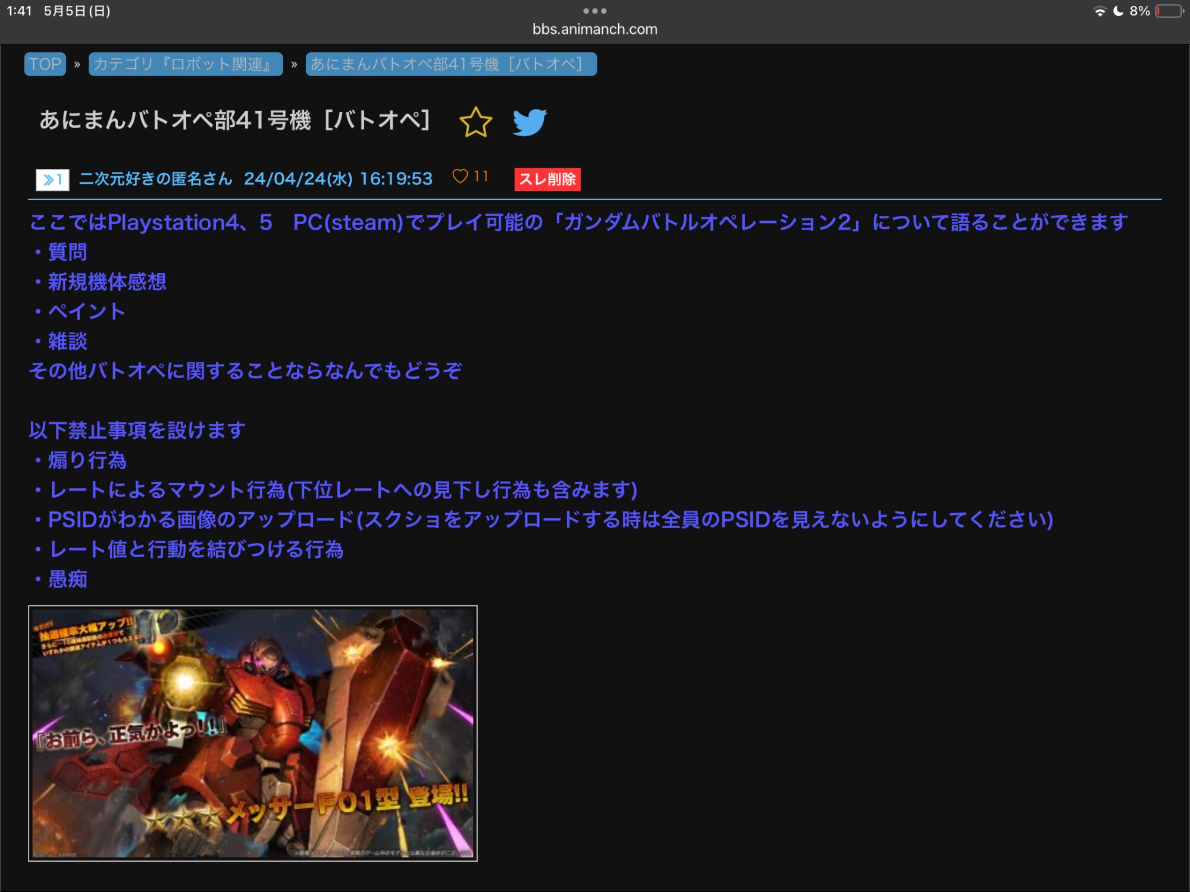1190x892 pixels.
Task: Open the メッサーF01型 image thumbnail
Action: coord(253,733)
